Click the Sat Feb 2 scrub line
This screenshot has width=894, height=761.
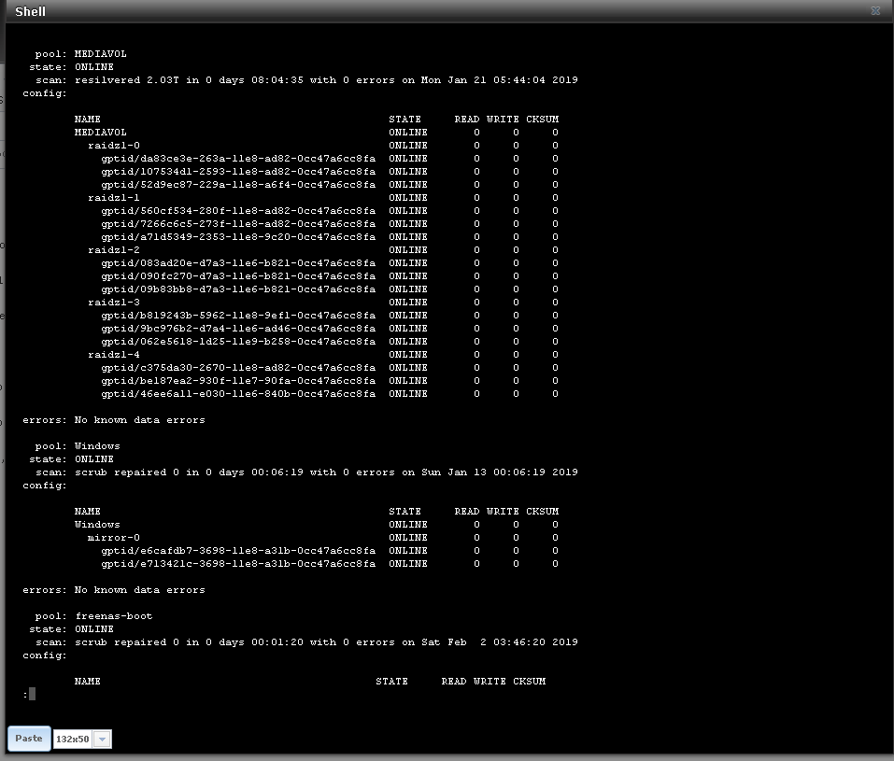pos(306,642)
